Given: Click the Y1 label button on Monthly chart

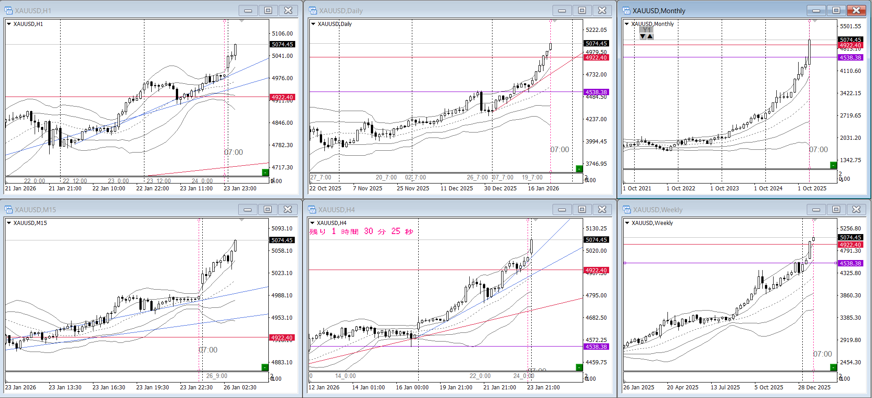Looking at the screenshot, I should coord(646,30).
